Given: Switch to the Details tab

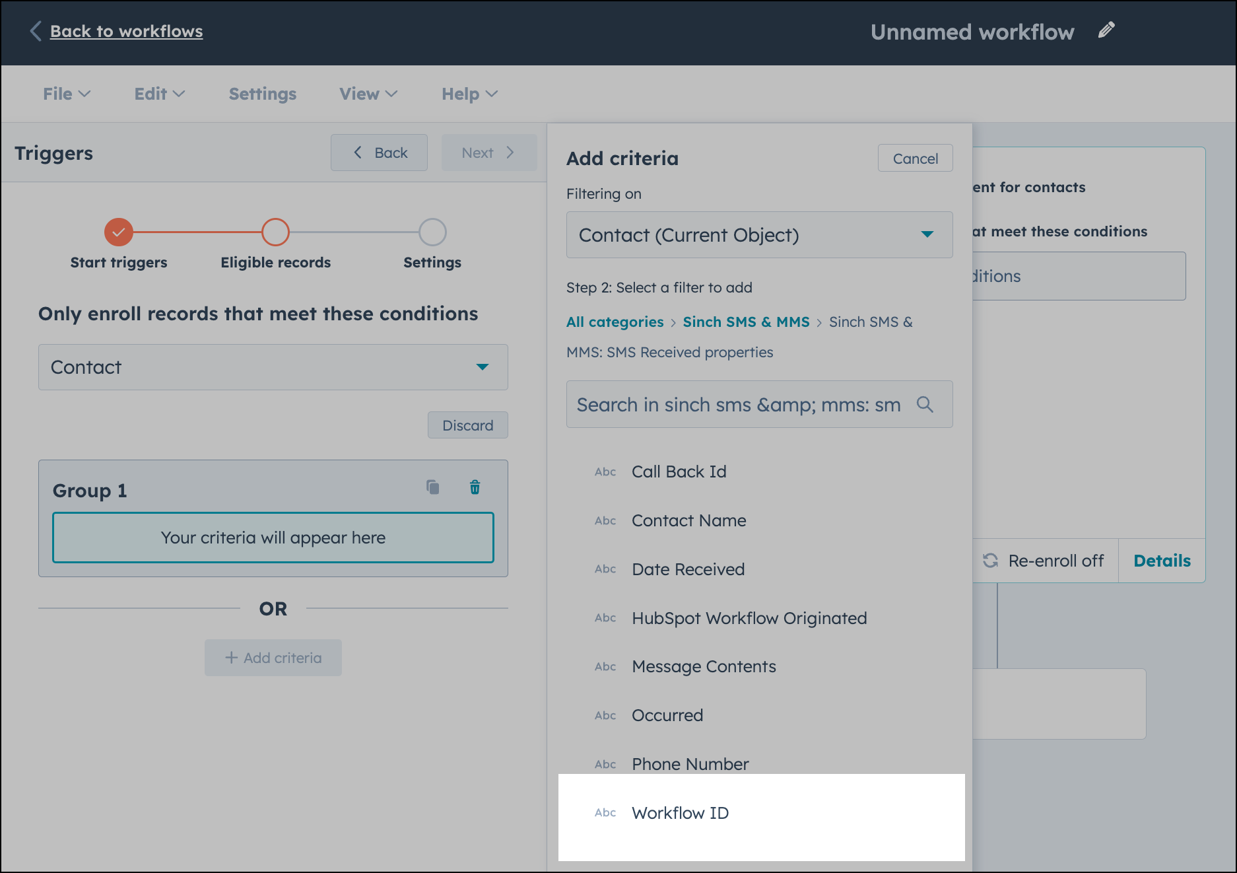Looking at the screenshot, I should tap(1161, 560).
